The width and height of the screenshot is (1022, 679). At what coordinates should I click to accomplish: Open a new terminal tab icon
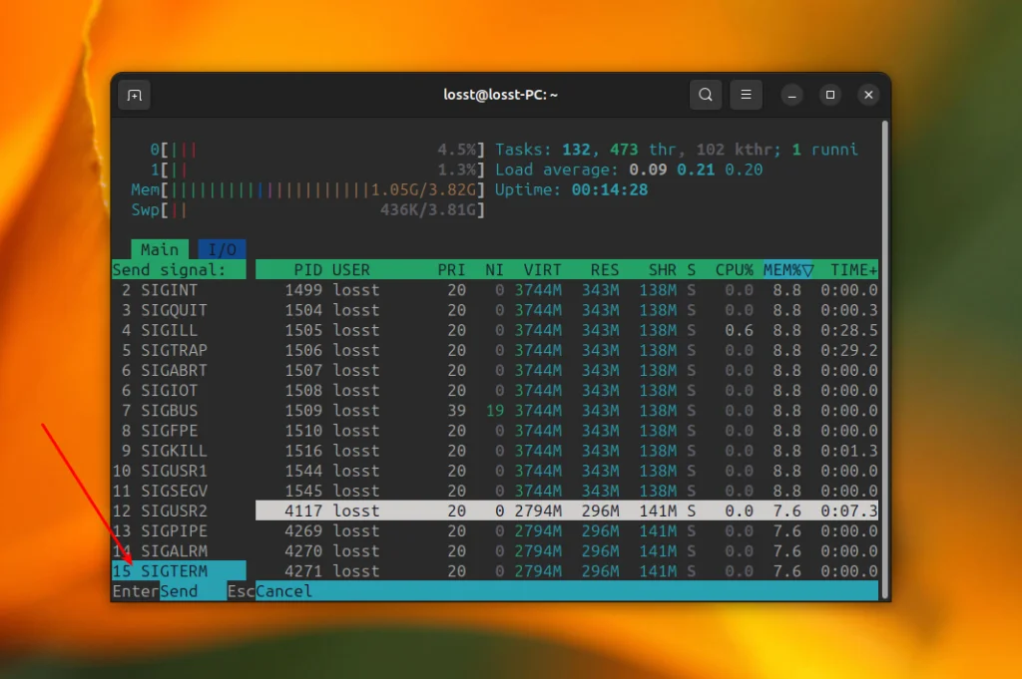(x=135, y=95)
